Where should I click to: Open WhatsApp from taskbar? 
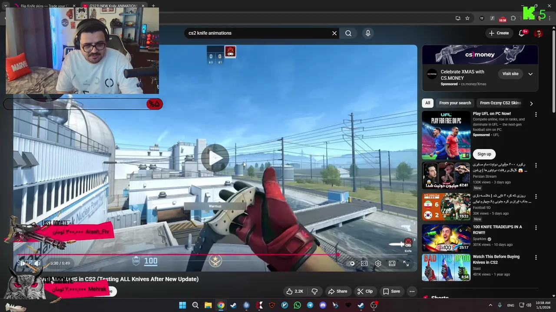(297, 305)
